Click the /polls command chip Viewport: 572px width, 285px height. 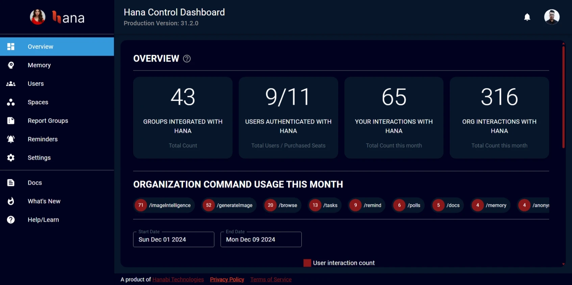[408, 205]
